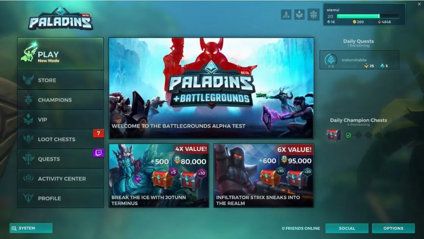Viewport: 424px width, 239px height.
Task: Open the Activity Center
Action: point(60,178)
